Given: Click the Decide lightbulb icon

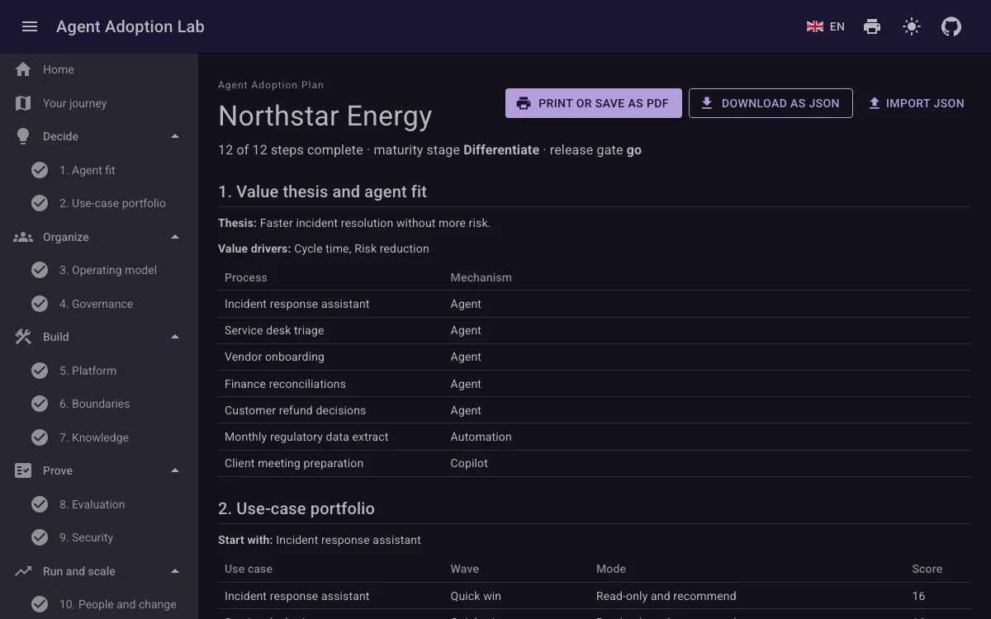Looking at the screenshot, I should (23, 136).
